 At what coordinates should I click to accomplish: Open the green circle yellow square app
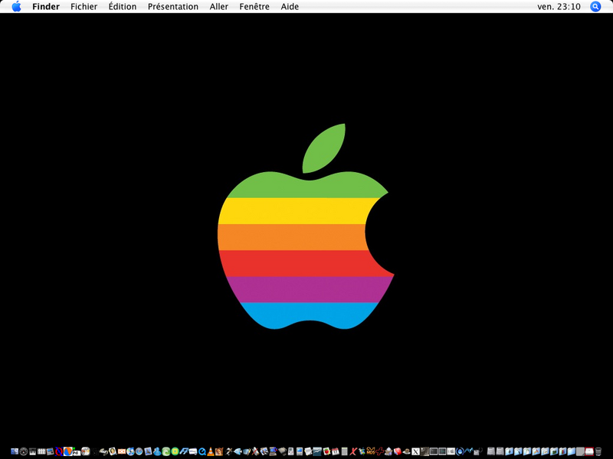tap(175, 451)
